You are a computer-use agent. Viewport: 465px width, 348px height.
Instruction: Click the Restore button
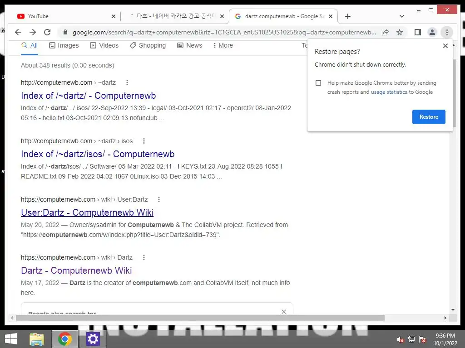(x=429, y=117)
